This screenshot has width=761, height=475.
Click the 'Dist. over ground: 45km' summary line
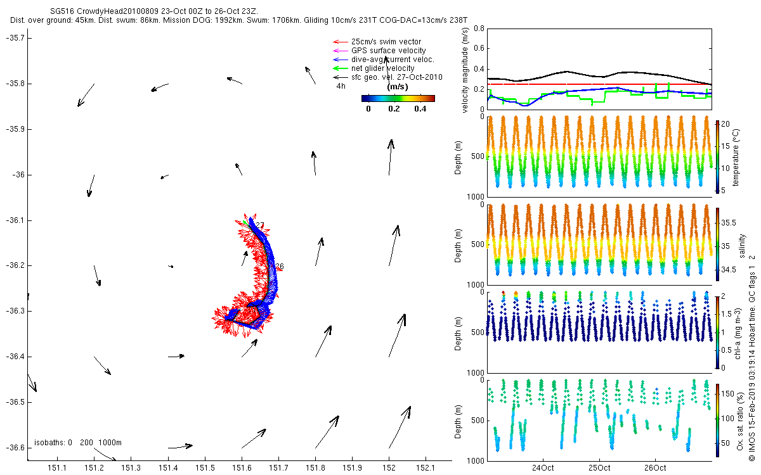click(x=238, y=21)
